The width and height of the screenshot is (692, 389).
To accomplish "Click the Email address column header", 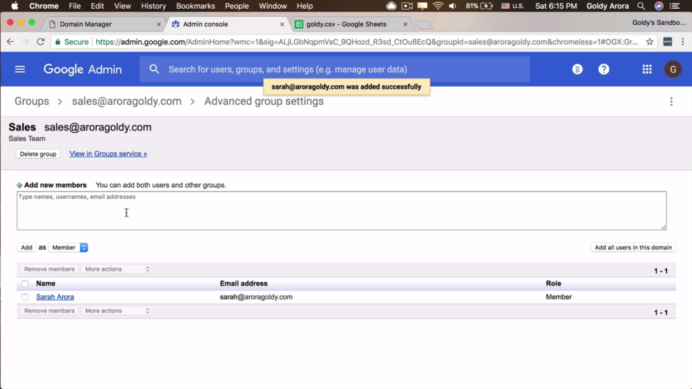I will pyautogui.click(x=244, y=284).
